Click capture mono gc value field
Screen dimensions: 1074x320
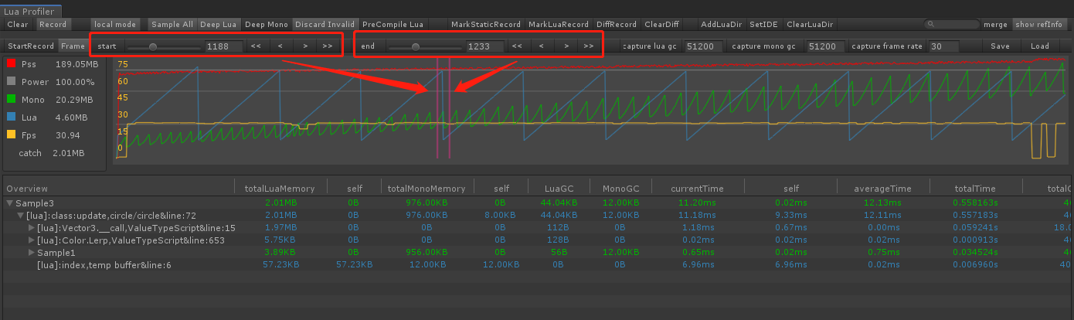pyautogui.click(x=824, y=46)
